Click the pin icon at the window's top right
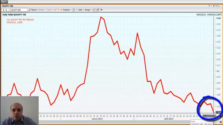 pyautogui.click(x=209, y=6)
